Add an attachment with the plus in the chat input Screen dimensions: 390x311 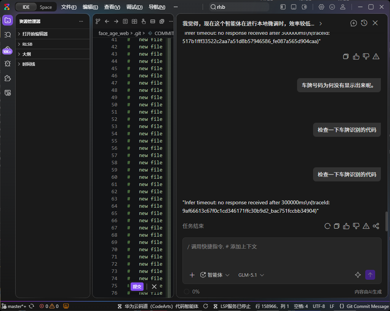[192, 275]
